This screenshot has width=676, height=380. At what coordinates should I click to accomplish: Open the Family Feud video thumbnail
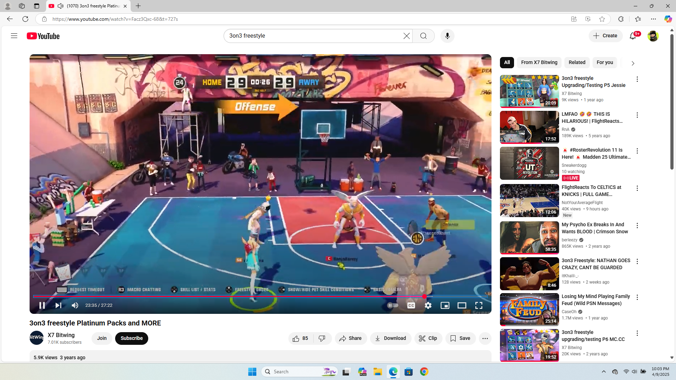pyautogui.click(x=530, y=310)
